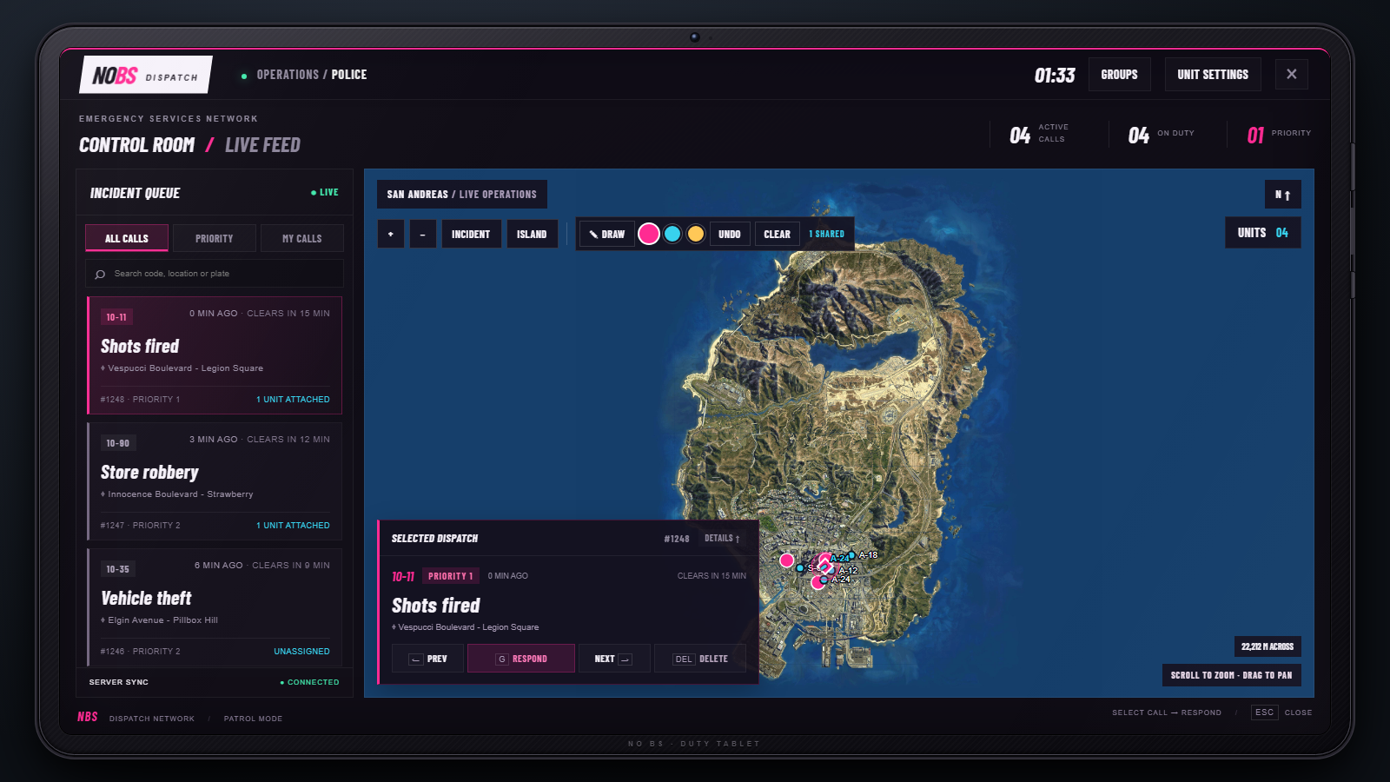Click Patrol Mode in footer
This screenshot has width=1390, height=782.
pos(253,719)
